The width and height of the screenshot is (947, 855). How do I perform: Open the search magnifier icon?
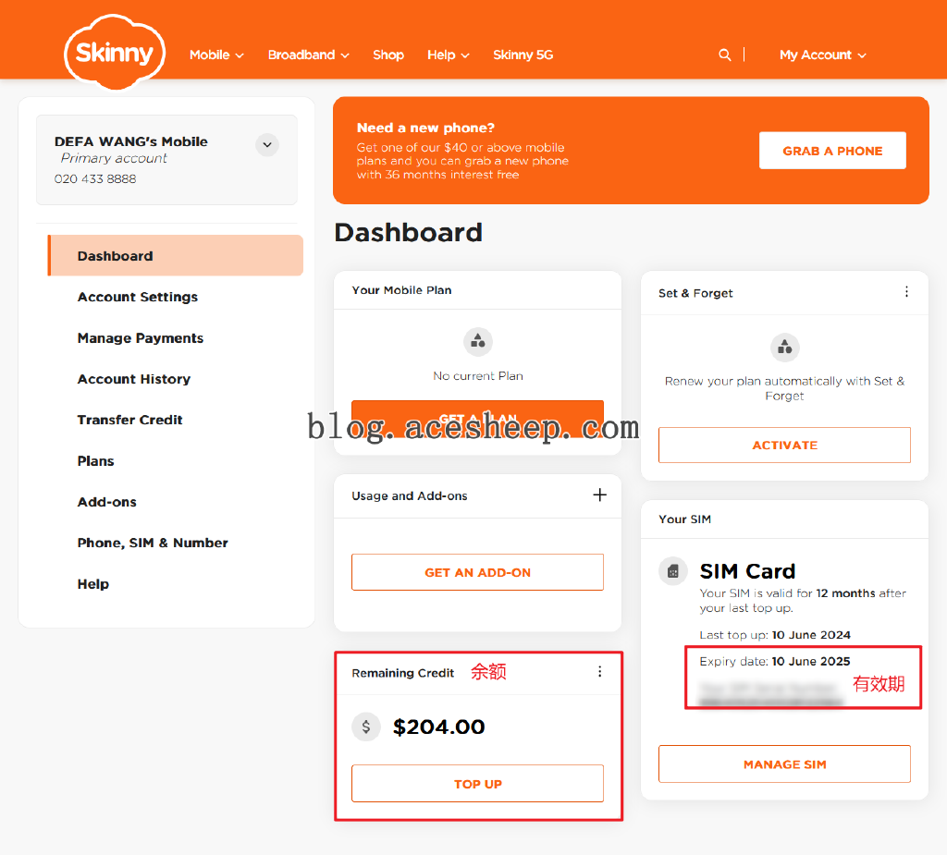[x=725, y=55]
